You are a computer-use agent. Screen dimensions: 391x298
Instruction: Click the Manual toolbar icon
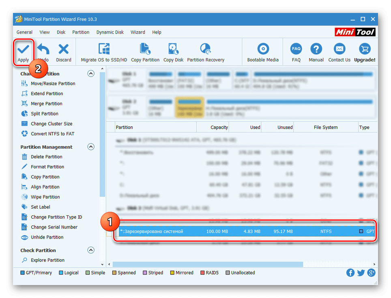pyautogui.click(x=316, y=49)
